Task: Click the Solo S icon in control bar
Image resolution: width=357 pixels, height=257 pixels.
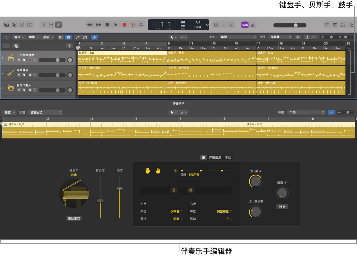Action: coord(231,25)
